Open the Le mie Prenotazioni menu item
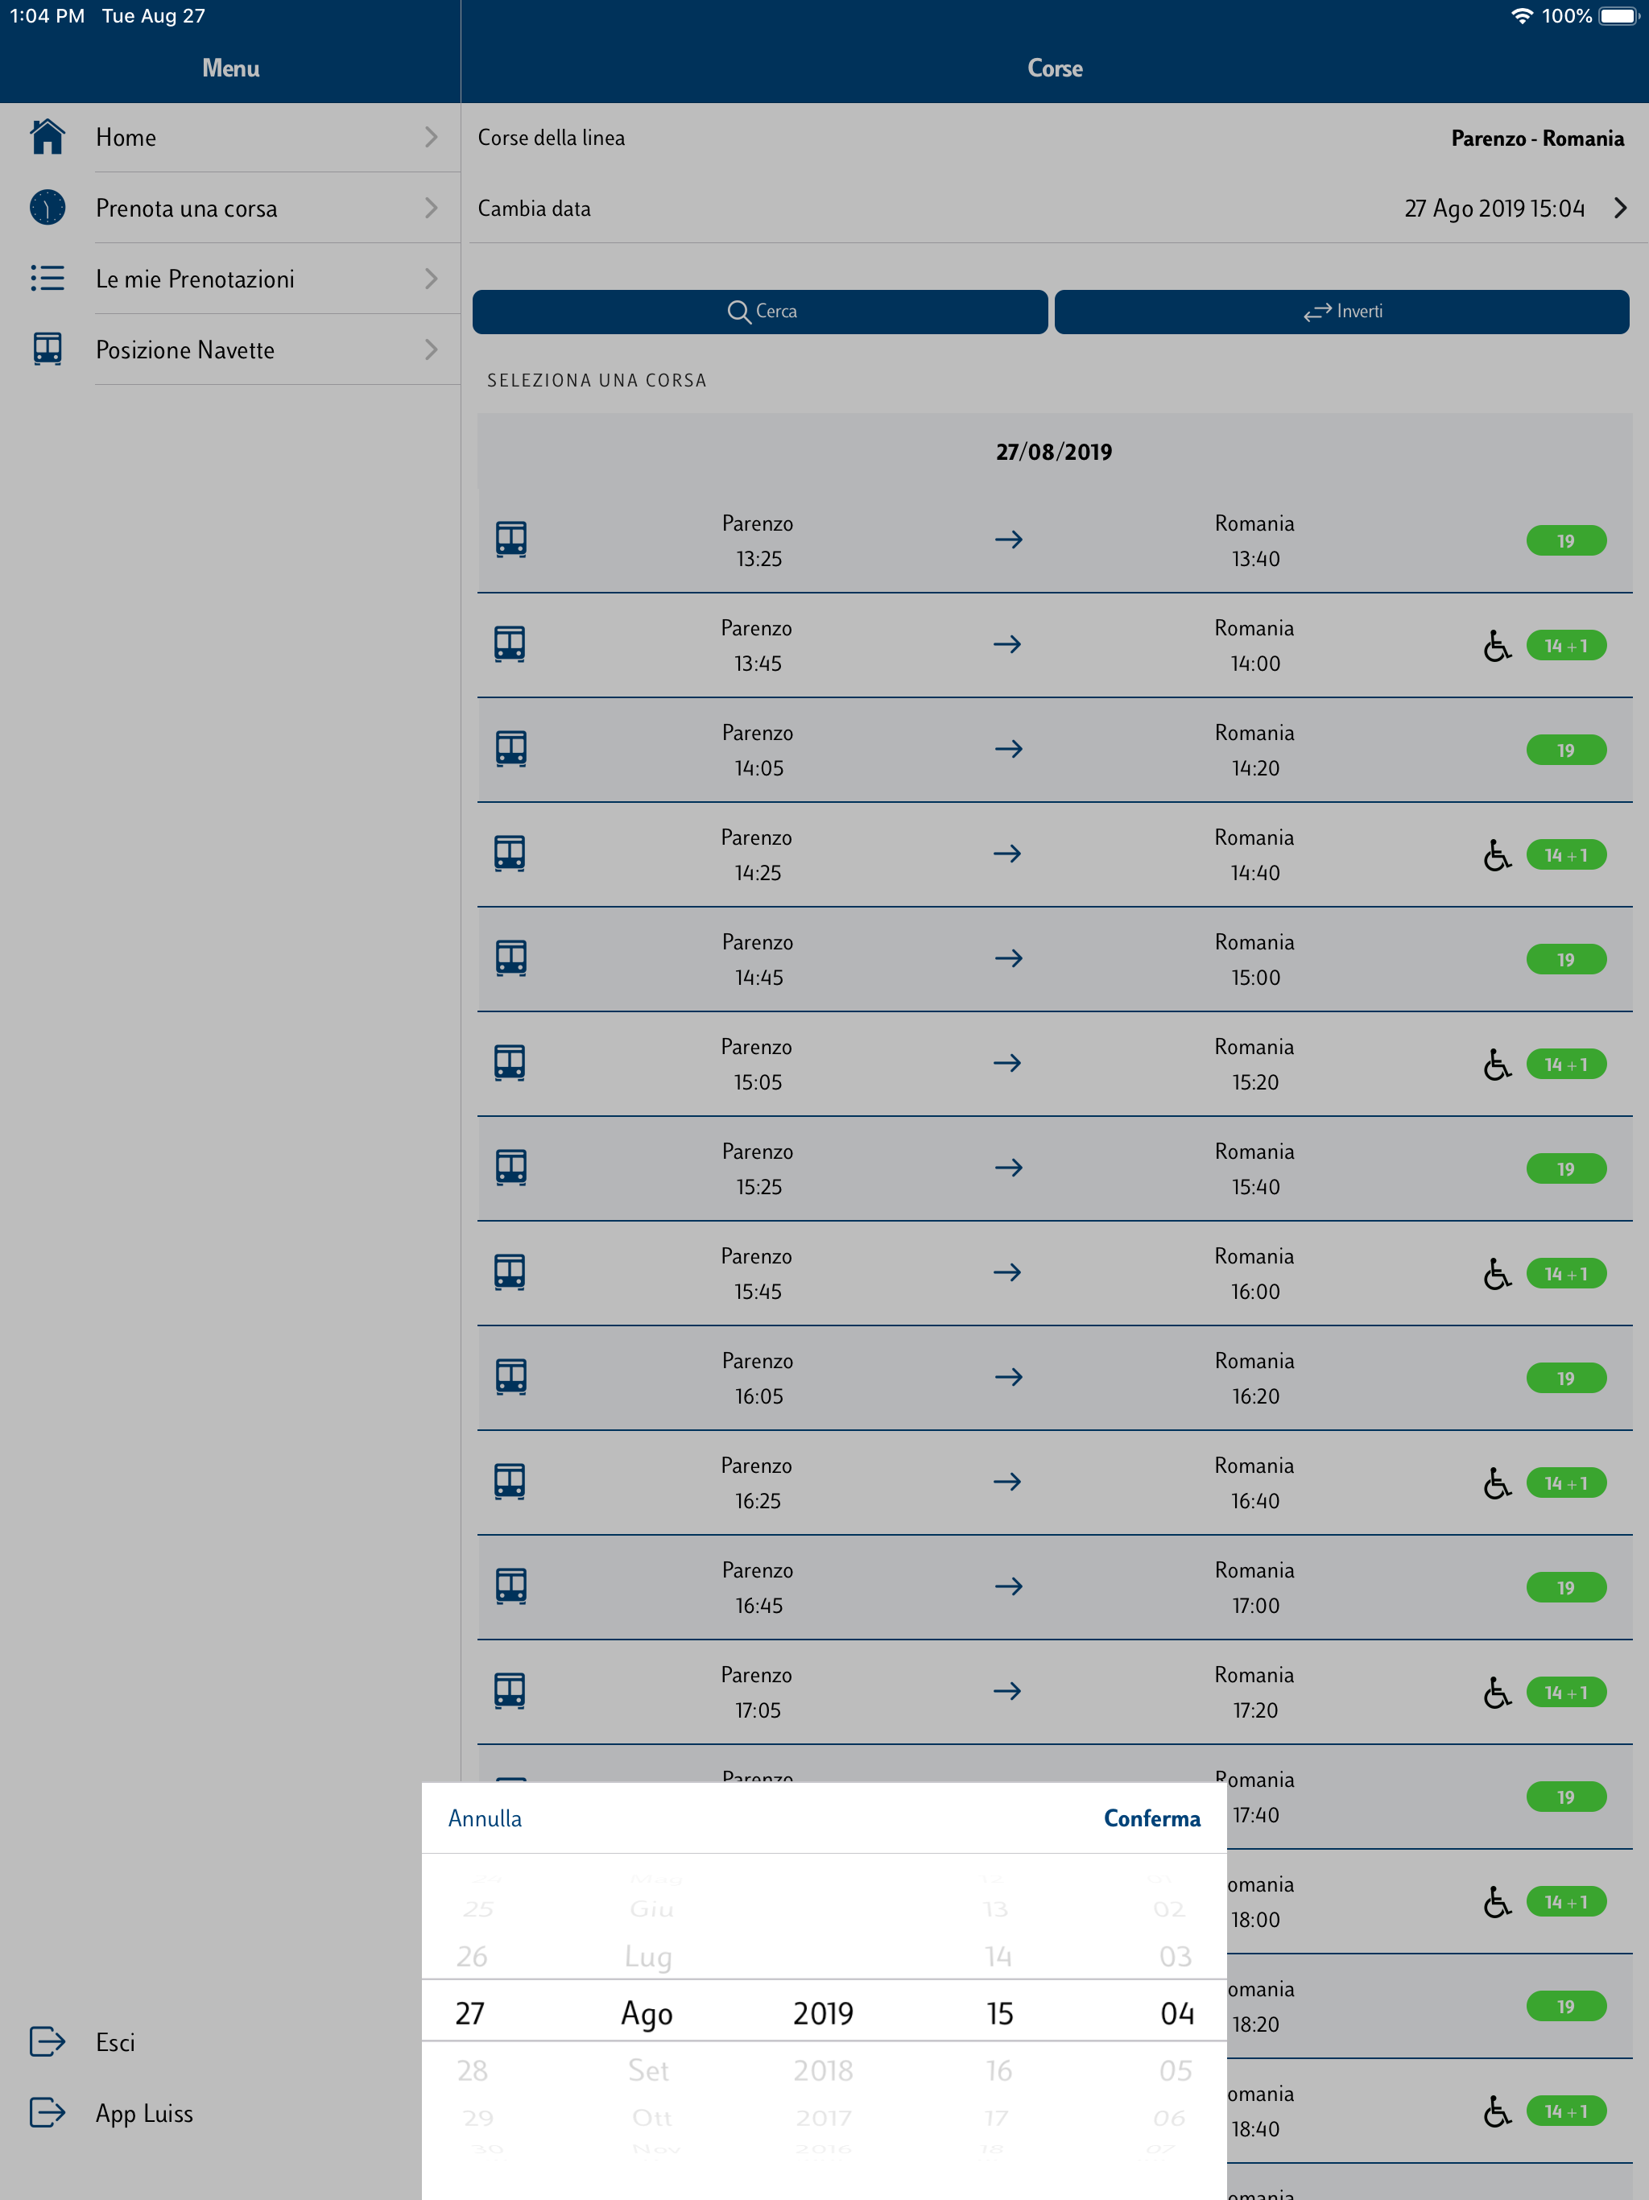Screen dimensions: 1649x2200 tap(195, 279)
